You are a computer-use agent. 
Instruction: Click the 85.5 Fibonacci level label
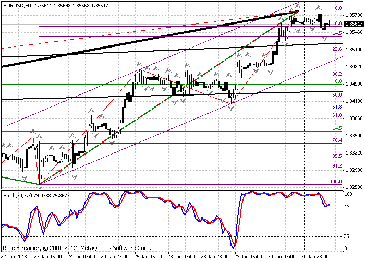tap(337, 156)
